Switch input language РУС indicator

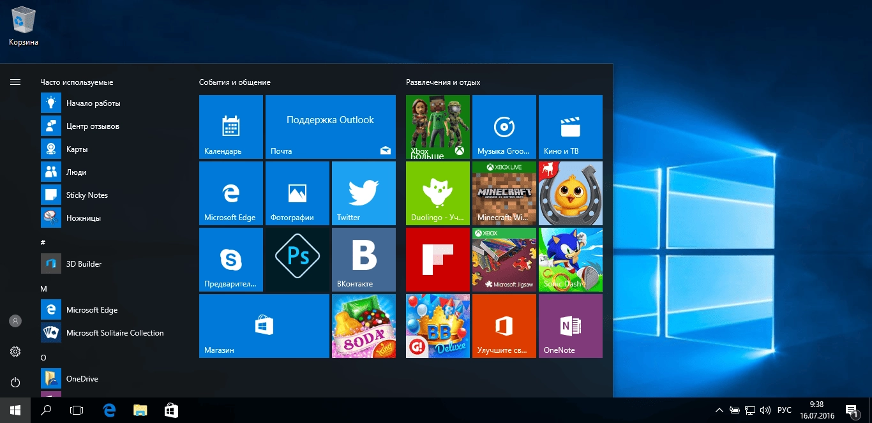coord(785,410)
